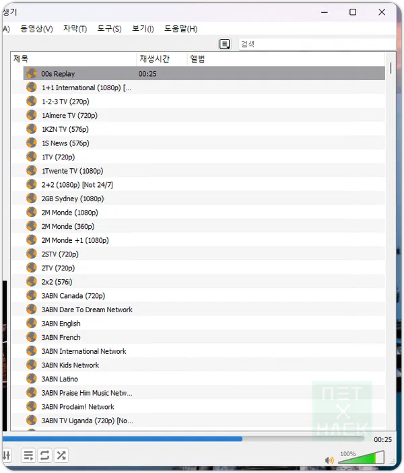Select 1+1 International (1080p) entry
Image resolution: width=404 pixels, height=473 pixels.
204,87
